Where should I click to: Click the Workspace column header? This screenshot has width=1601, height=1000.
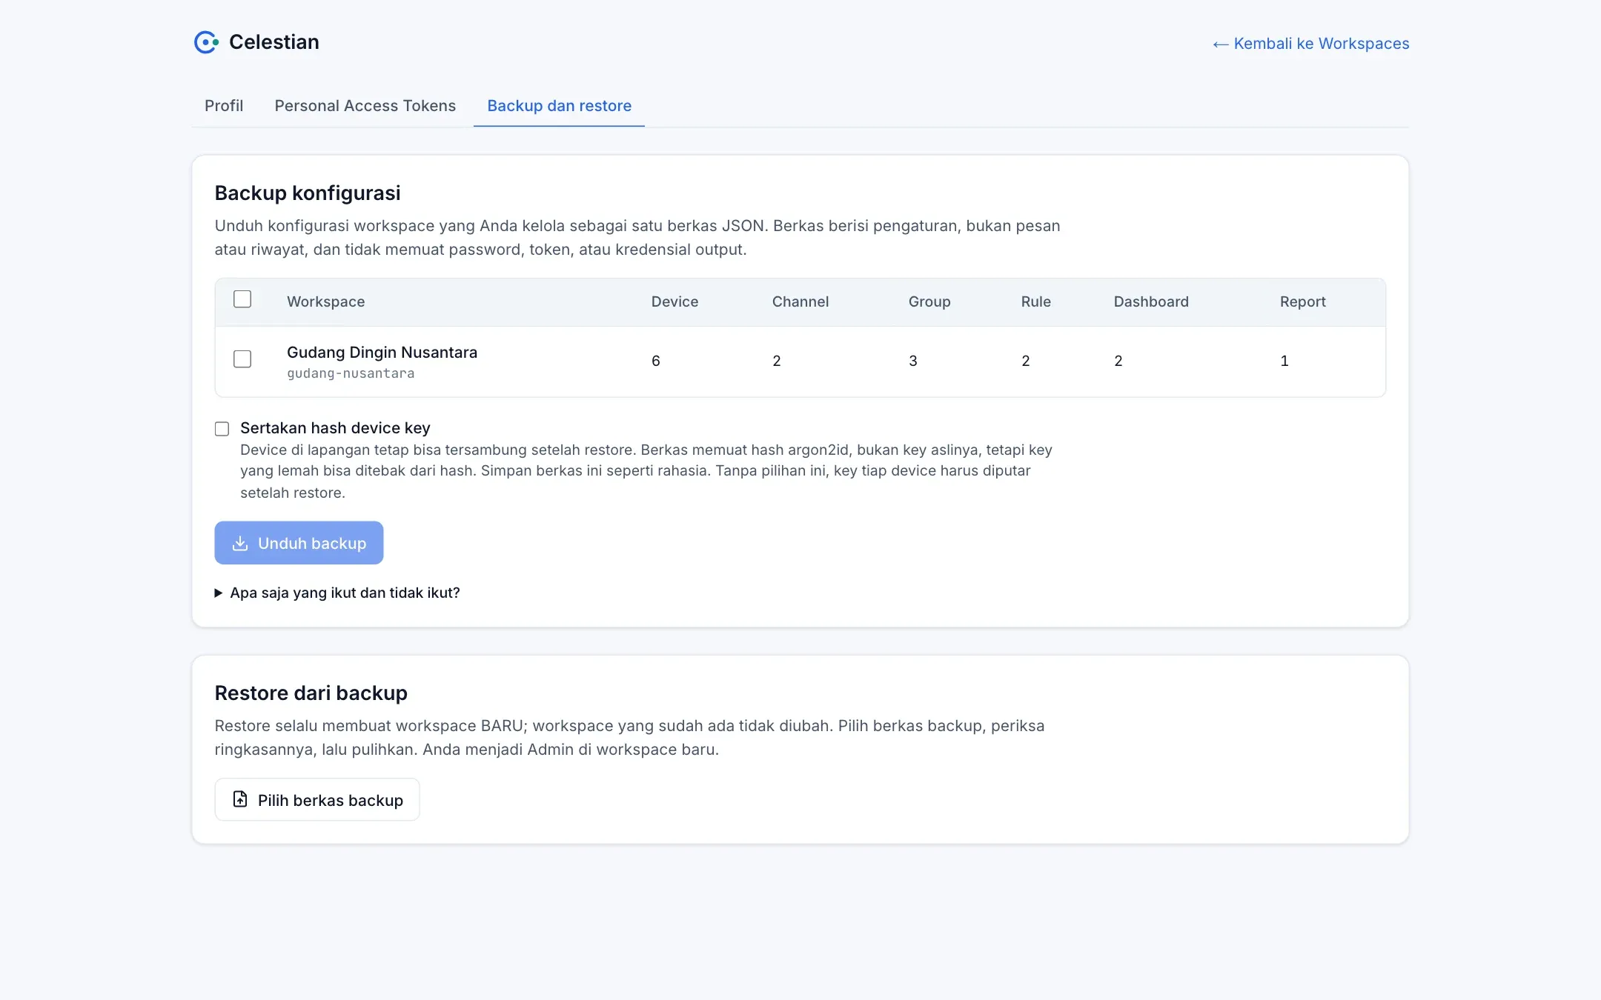click(x=326, y=301)
